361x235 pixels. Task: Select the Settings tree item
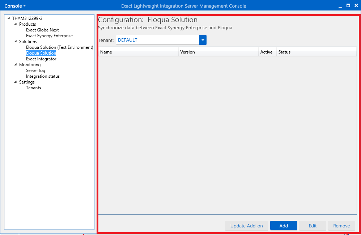pos(27,82)
